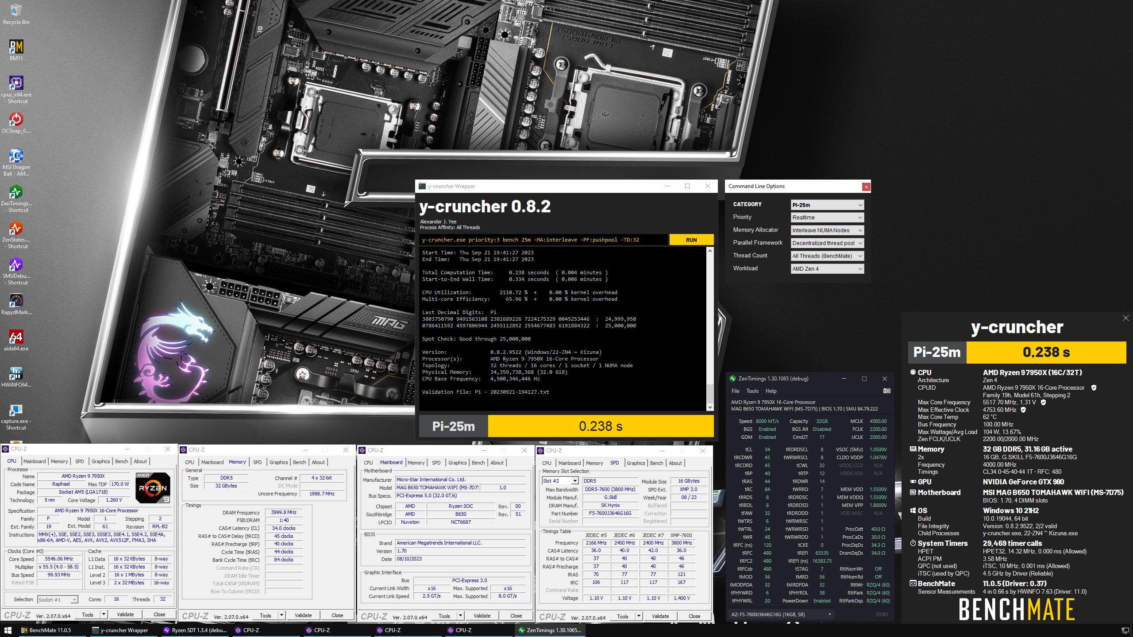Select the SMUDebug shortcut desktop icon

[x=16, y=272]
